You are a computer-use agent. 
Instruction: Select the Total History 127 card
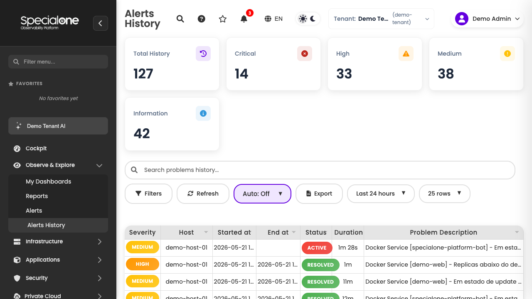(x=172, y=64)
